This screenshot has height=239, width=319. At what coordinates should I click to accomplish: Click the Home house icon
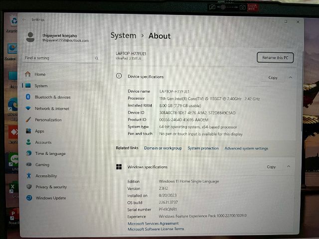[28, 74]
